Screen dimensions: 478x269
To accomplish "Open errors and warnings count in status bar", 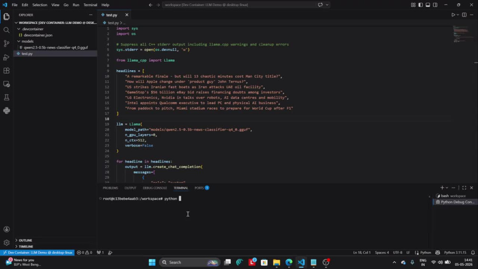I will (85, 253).
